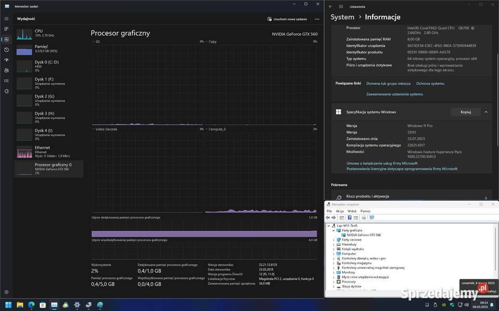The image size is (499, 311).
Task: Click Task Manager icon on taskbar
Action: coord(54,305)
